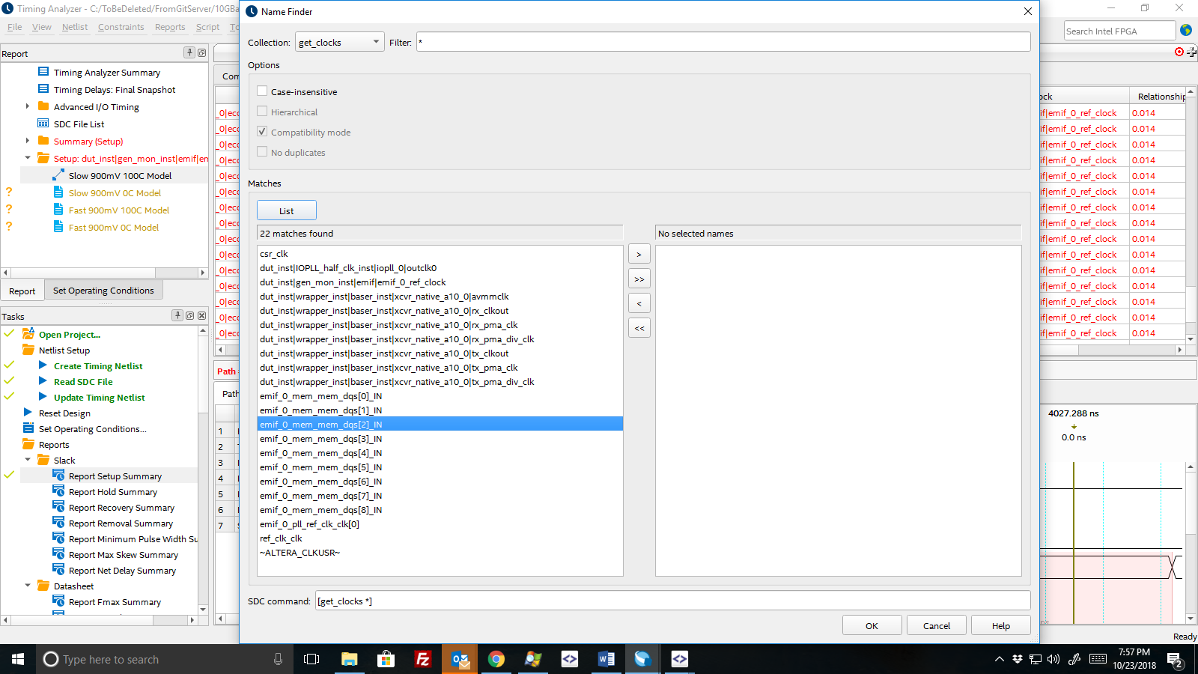Viewport: 1198px width, 674px height.
Task: Collapse the Datasheet tasks folder
Action: pos(28,586)
